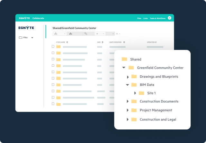Collapse the BIM Data folder
The width and height of the screenshot is (206, 143).
coord(127,85)
